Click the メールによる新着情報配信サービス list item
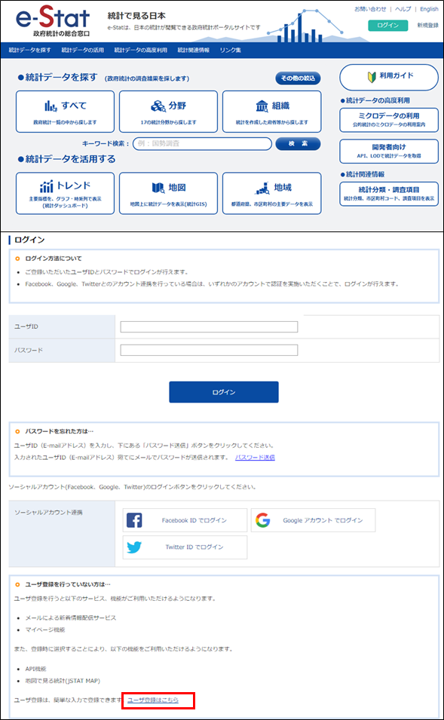The width and height of the screenshot is (444, 720). (x=71, y=617)
